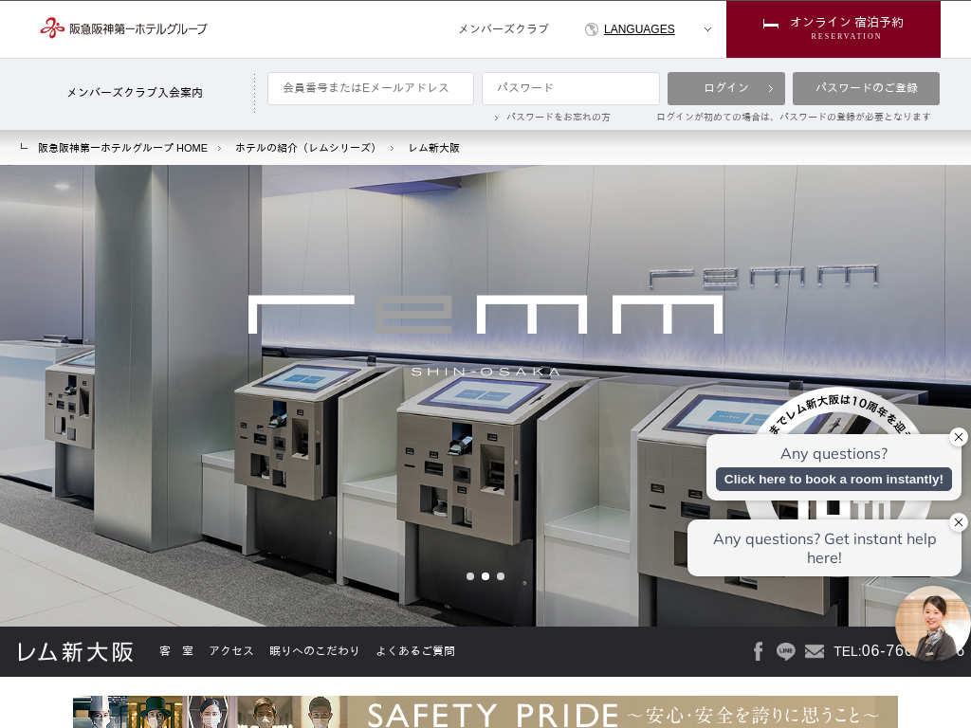The image size is (971, 728).
Task: Close the 'Click here to book' chat bubble
Action: point(959,437)
